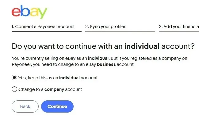Click the bold individual in the first radio option
Screen dimensions: 199x126
(69, 78)
